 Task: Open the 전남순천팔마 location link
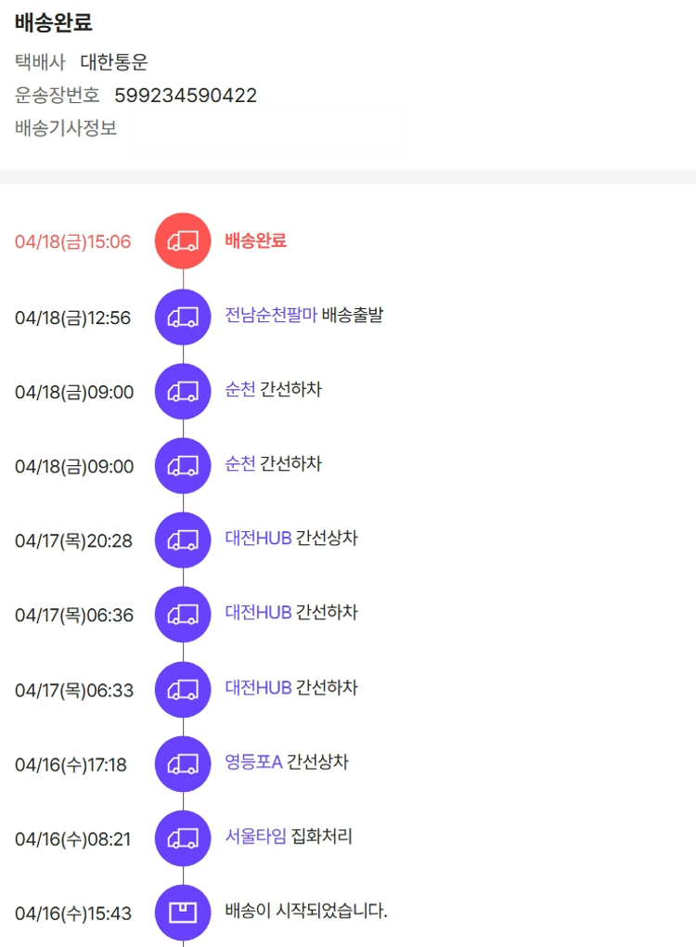(271, 315)
